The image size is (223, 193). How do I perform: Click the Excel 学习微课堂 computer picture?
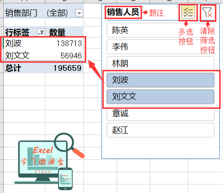click(x=49, y=161)
